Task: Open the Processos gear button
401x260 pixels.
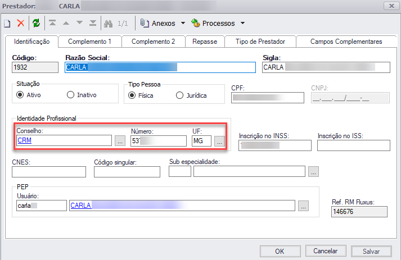Action: [x=213, y=23]
